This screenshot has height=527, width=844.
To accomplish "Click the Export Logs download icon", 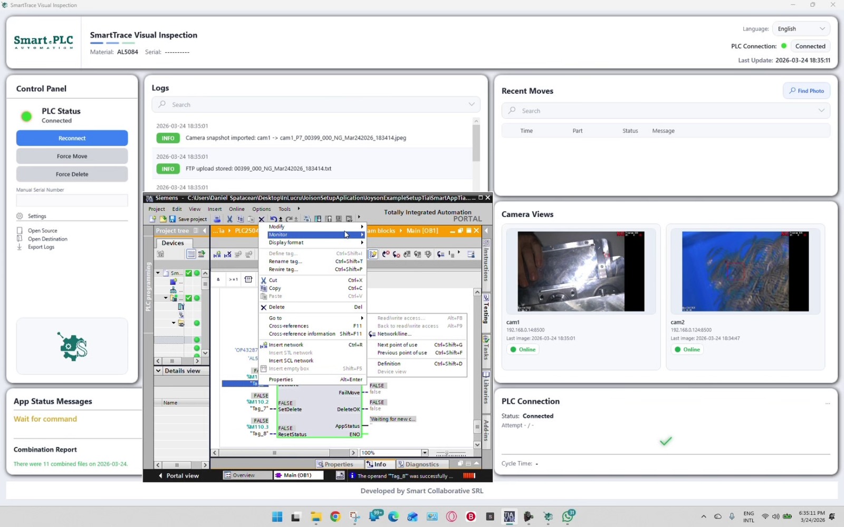I will [x=20, y=247].
